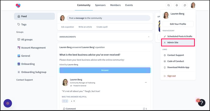Open the Onboarding Subgroup in sidebar

pyautogui.click(x=34, y=72)
